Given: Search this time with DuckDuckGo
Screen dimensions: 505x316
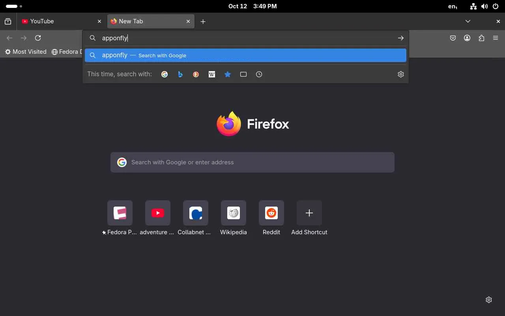Looking at the screenshot, I should [x=196, y=74].
